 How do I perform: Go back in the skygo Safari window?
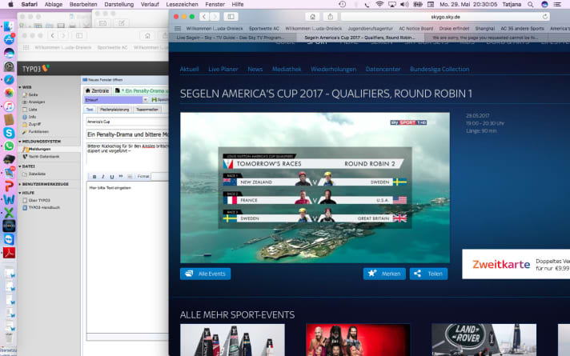click(x=204, y=17)
